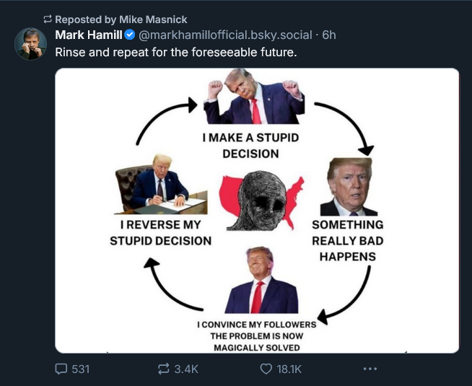Click the blue verified checkmark badge
Image resolution: width=472 pixels, height=386 pixels.
pos(130,35)
